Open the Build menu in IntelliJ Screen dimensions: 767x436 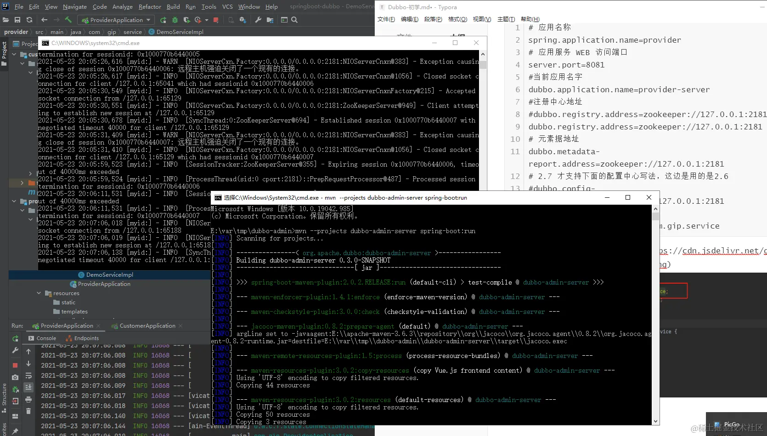(x=173, y=7)
